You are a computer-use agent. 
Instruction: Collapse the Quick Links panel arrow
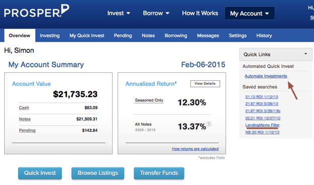click(x=305, y=54)
